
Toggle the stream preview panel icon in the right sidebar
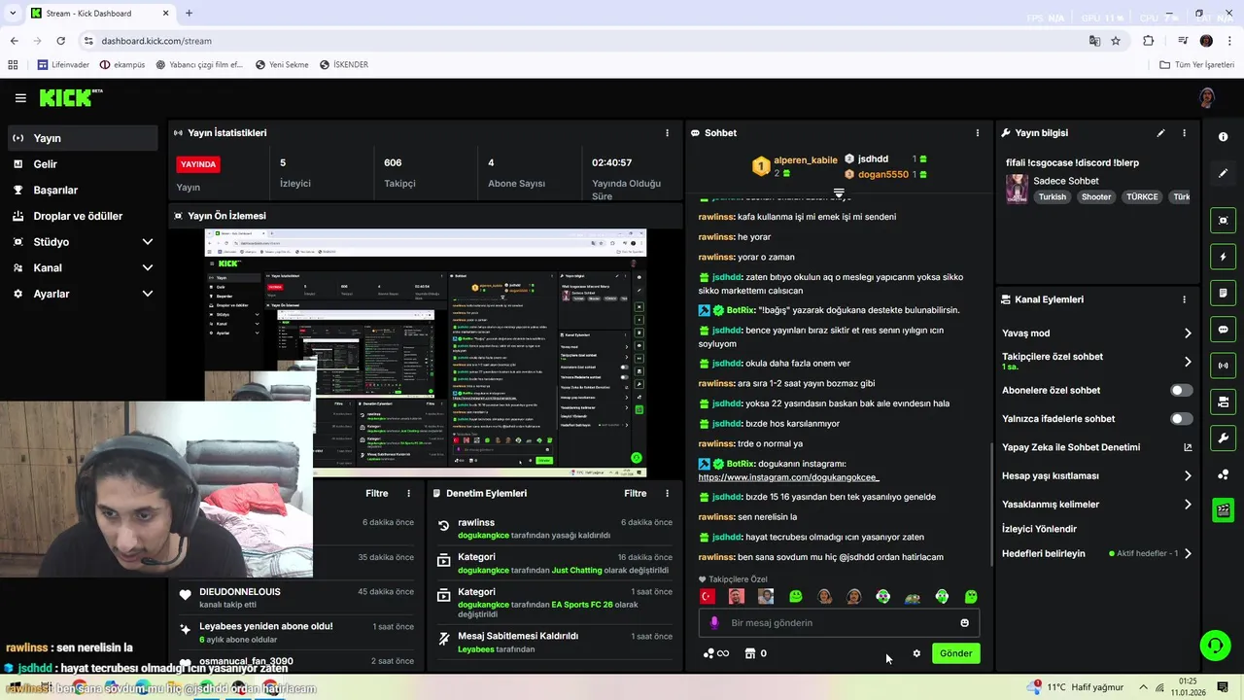click(x=1224, y=221)
